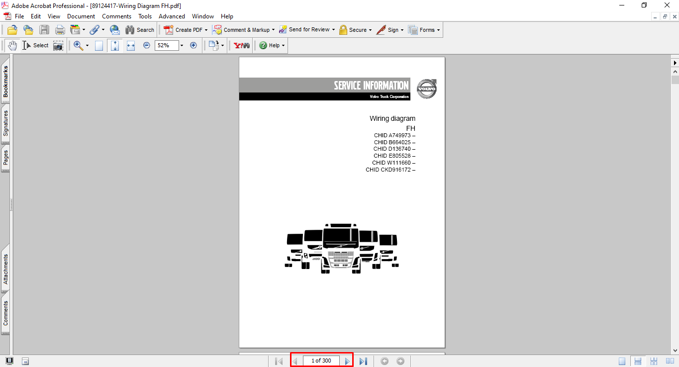Click the Print icon in the toolbar
The width and height of the screenshot is (679, 367).
(x=60, y=30)
